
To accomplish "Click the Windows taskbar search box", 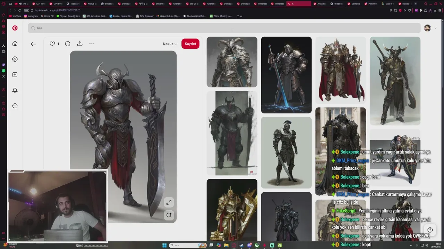I will 188,246.
